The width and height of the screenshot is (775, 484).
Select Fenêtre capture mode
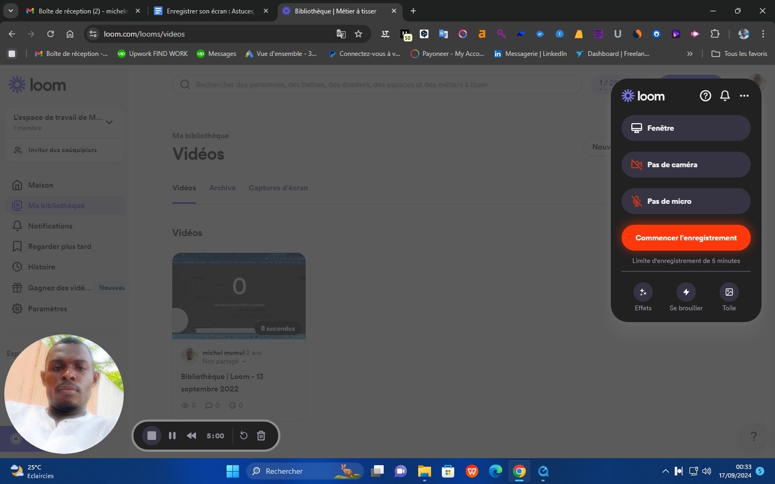coord(686,128)
